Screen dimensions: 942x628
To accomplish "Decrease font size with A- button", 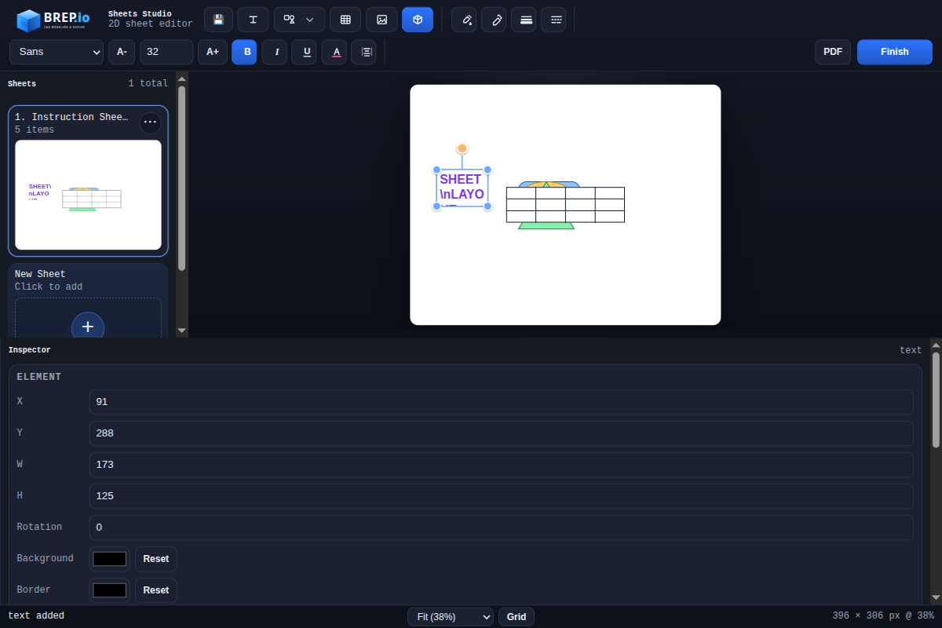I will point(122,52).
